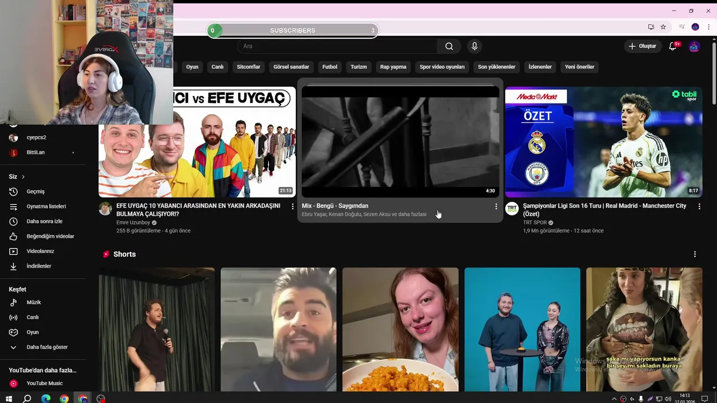Click the install app icon in address bar

pyautogui.click(x=651, y=27)
